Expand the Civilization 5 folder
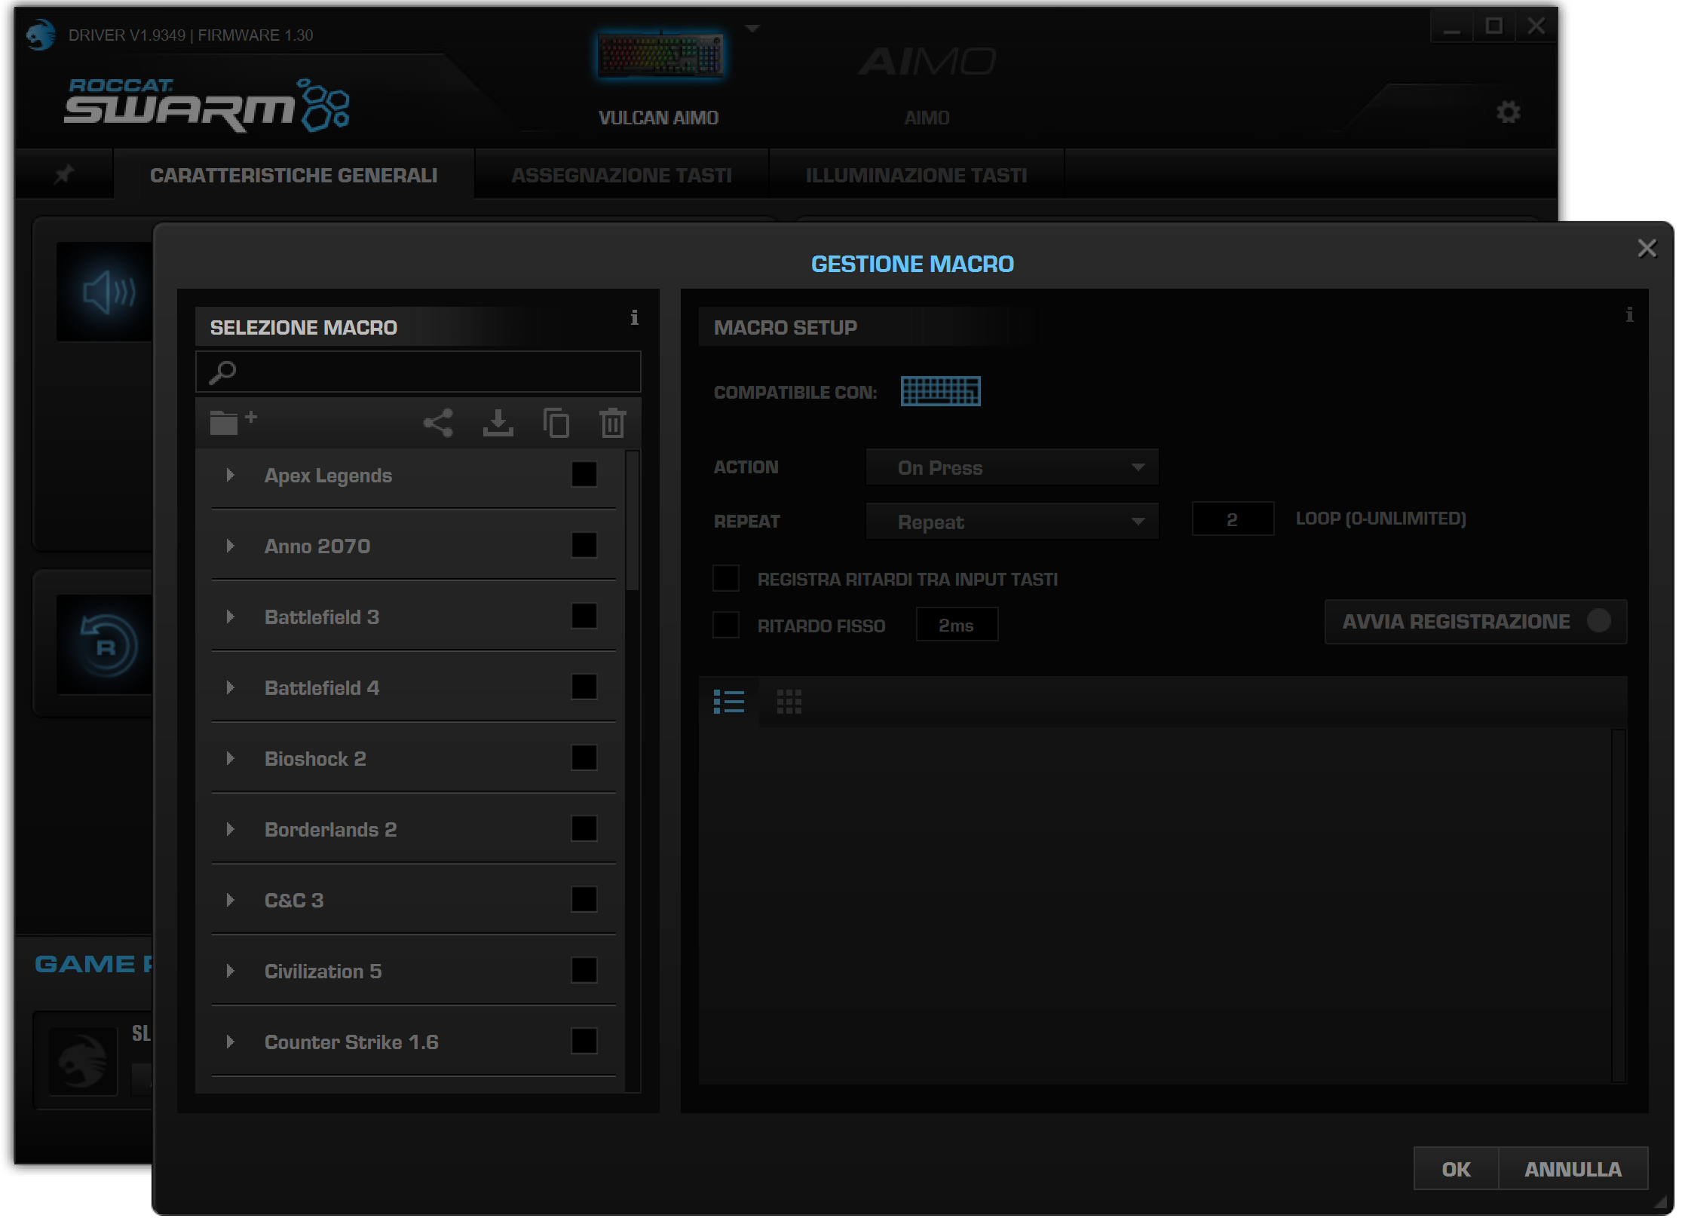Screen dimensions: 1685x1224 click(x=231, y=971)
